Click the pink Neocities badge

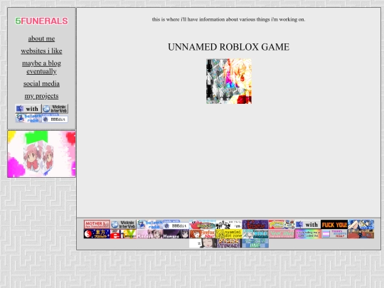pos(282,234)
